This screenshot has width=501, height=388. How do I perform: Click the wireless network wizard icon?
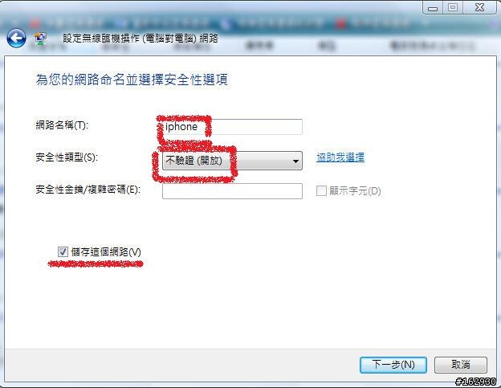pos(40,39)
